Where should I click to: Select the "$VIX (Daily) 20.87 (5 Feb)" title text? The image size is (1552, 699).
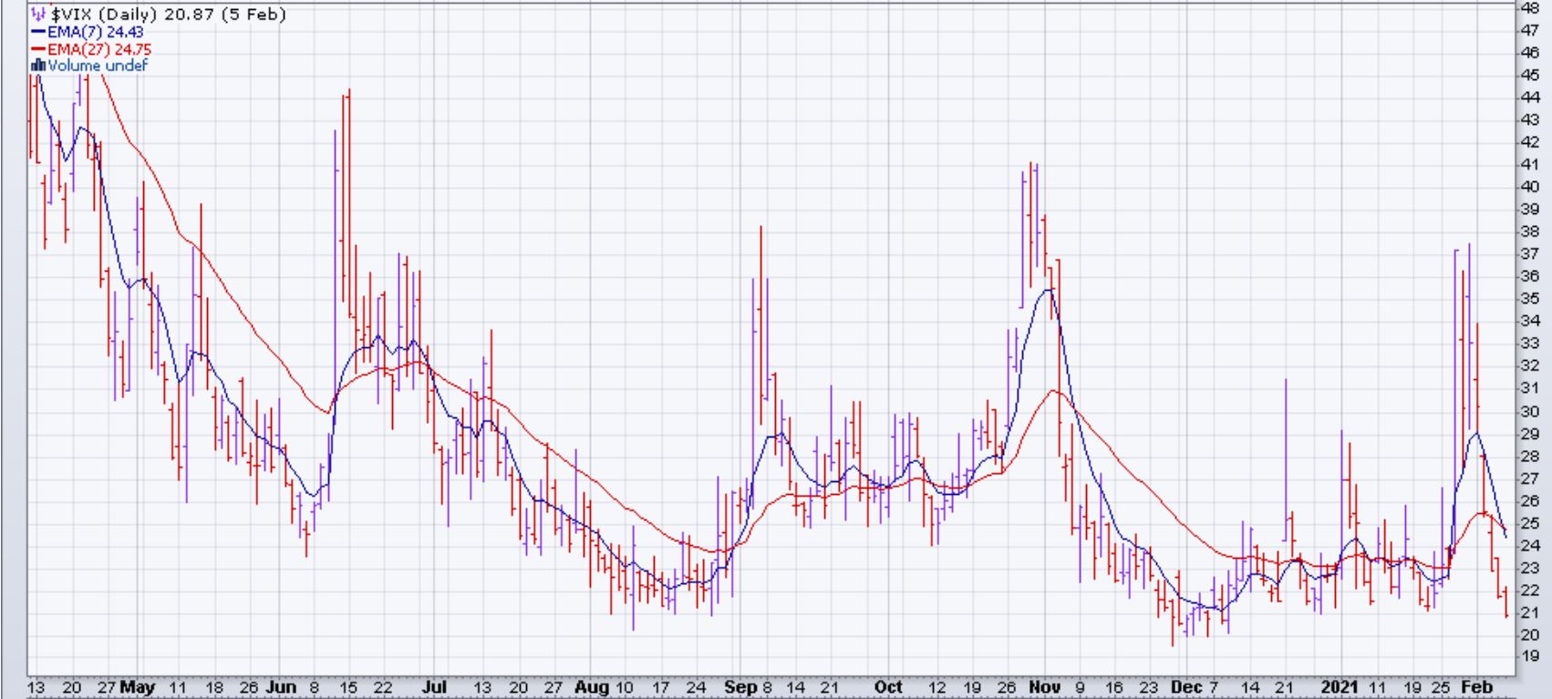168,15
